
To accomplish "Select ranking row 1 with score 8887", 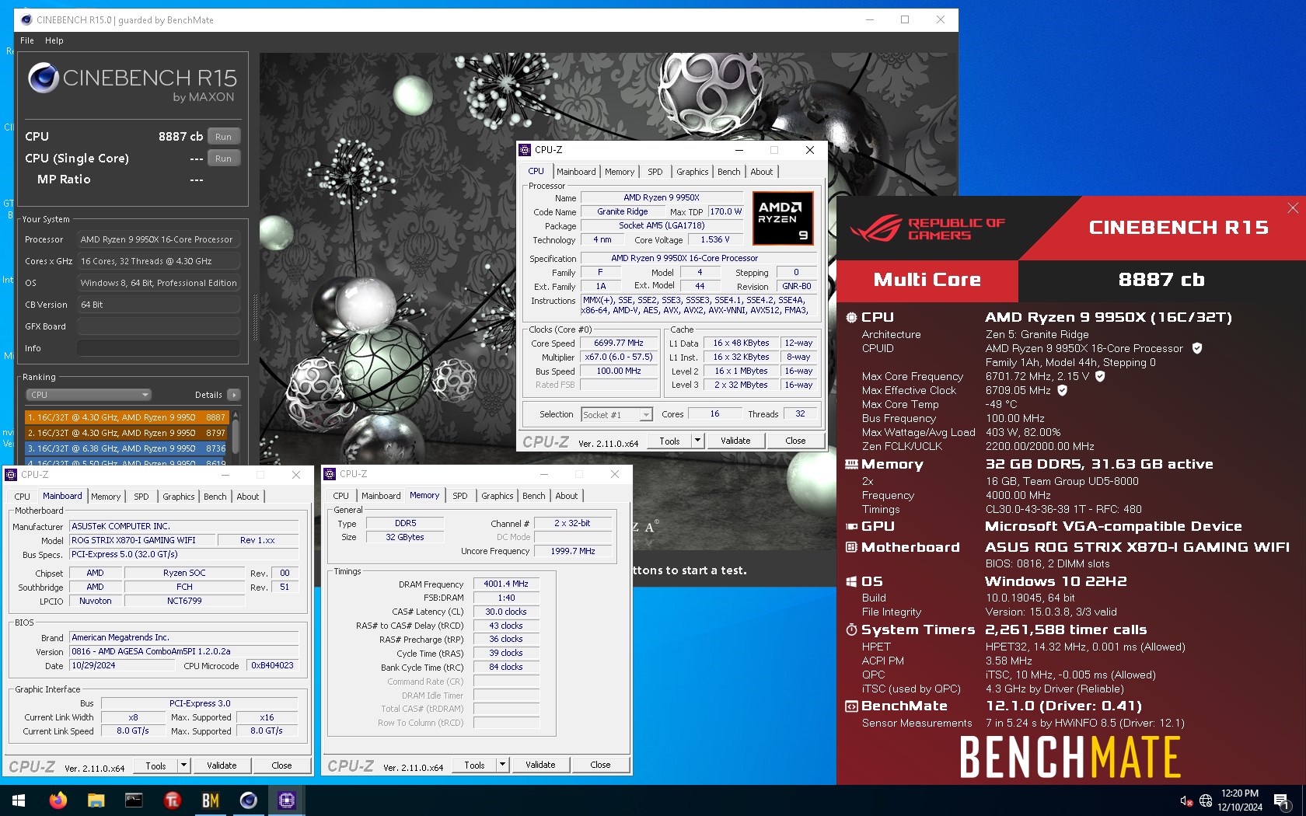I will 127,417.
